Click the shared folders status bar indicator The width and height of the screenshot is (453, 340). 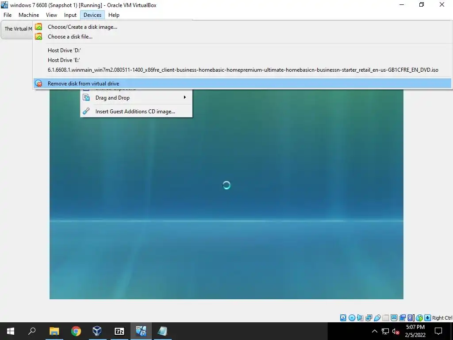[x=385, y=318]
